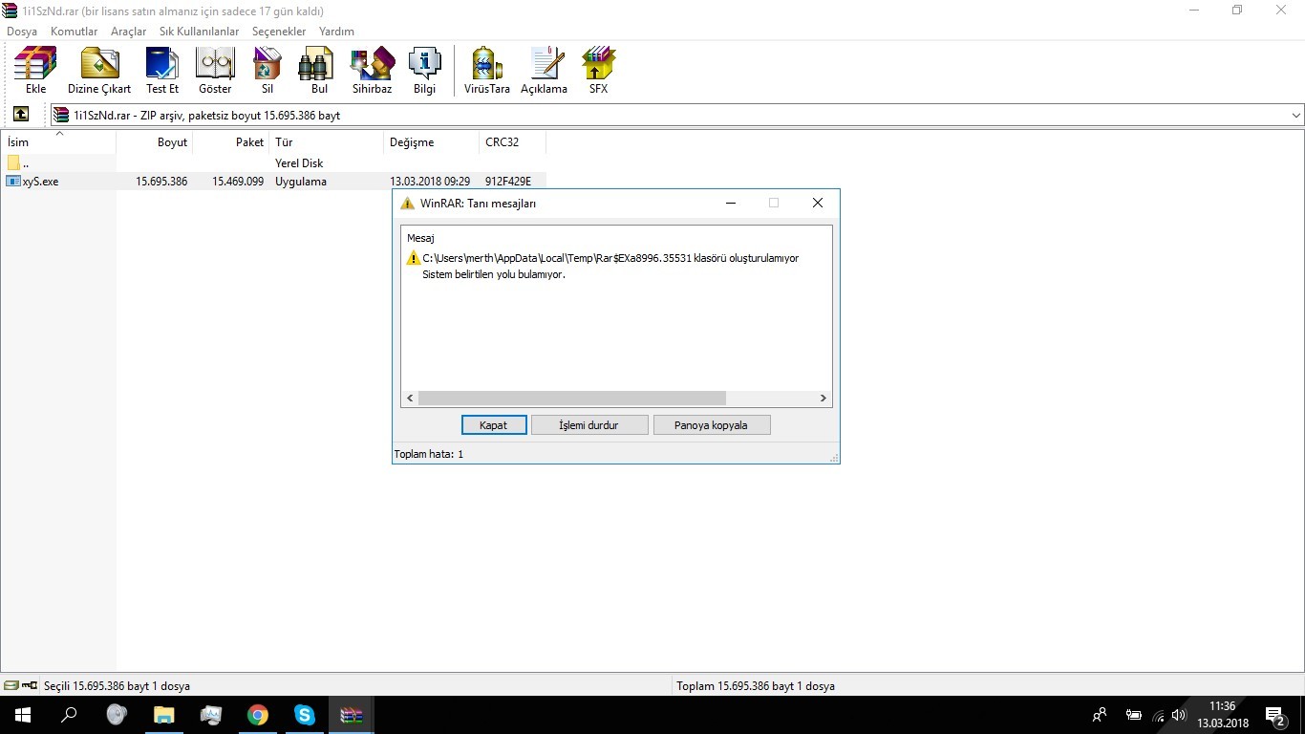Sort by the Değişme column header
Viewport: 1305px width, 734px height.
pyautogui.click(x=432, y=142)
